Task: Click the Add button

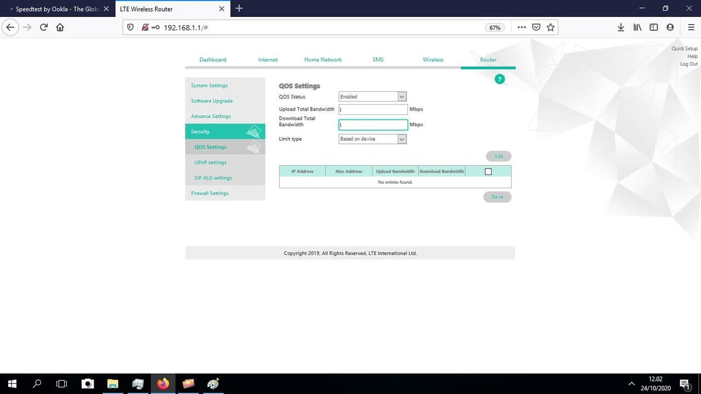Action: [x=498, y=156]
